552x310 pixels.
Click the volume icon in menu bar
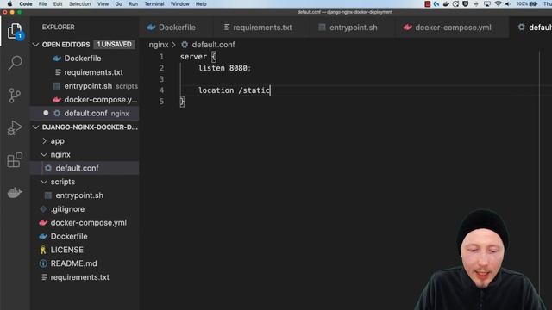(x=508, y=3)
